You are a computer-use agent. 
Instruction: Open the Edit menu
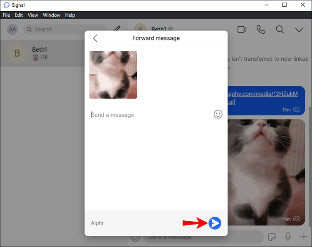pos(19,15)
